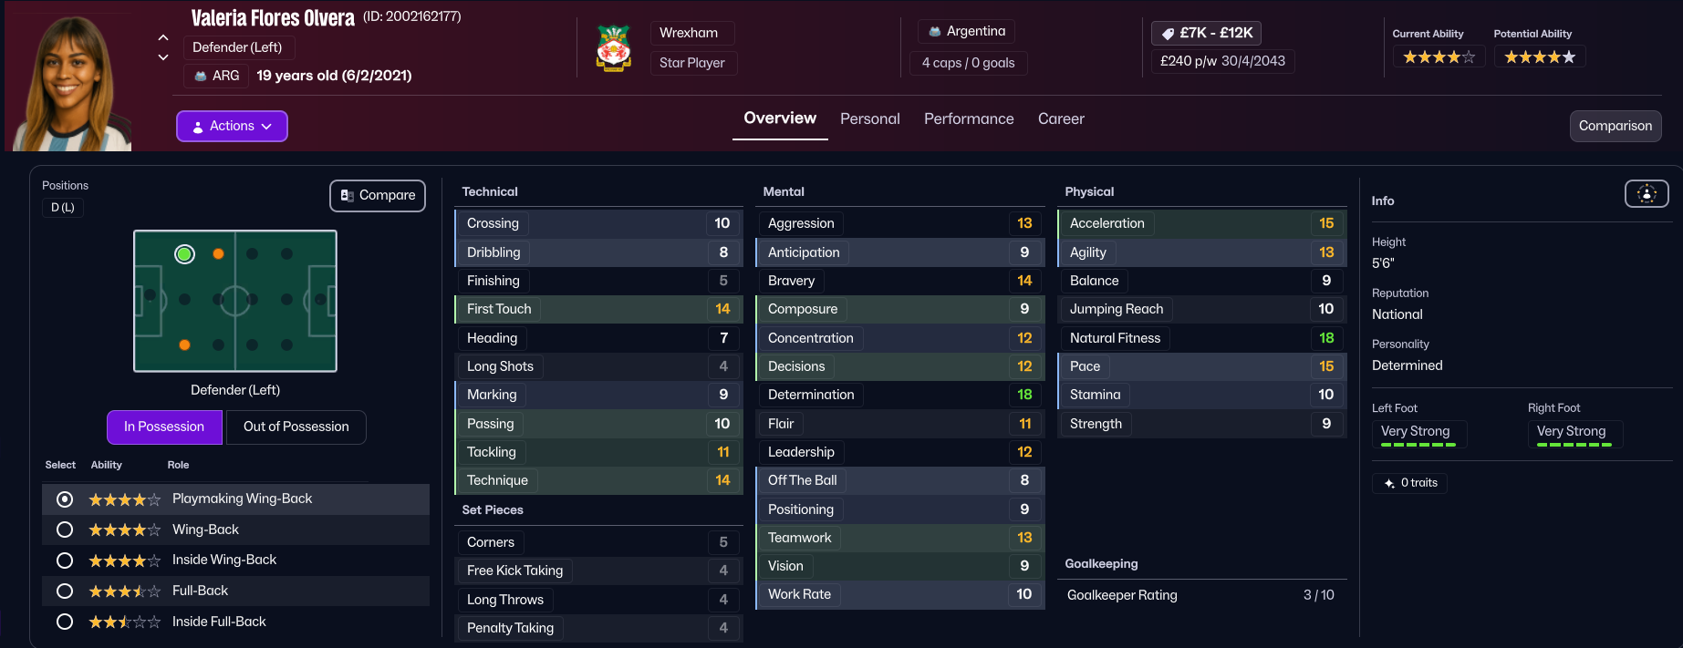The width and height of the screenshot is (1683, 648).
Task: Go to next player with down chevron
Action: [163, 57]
